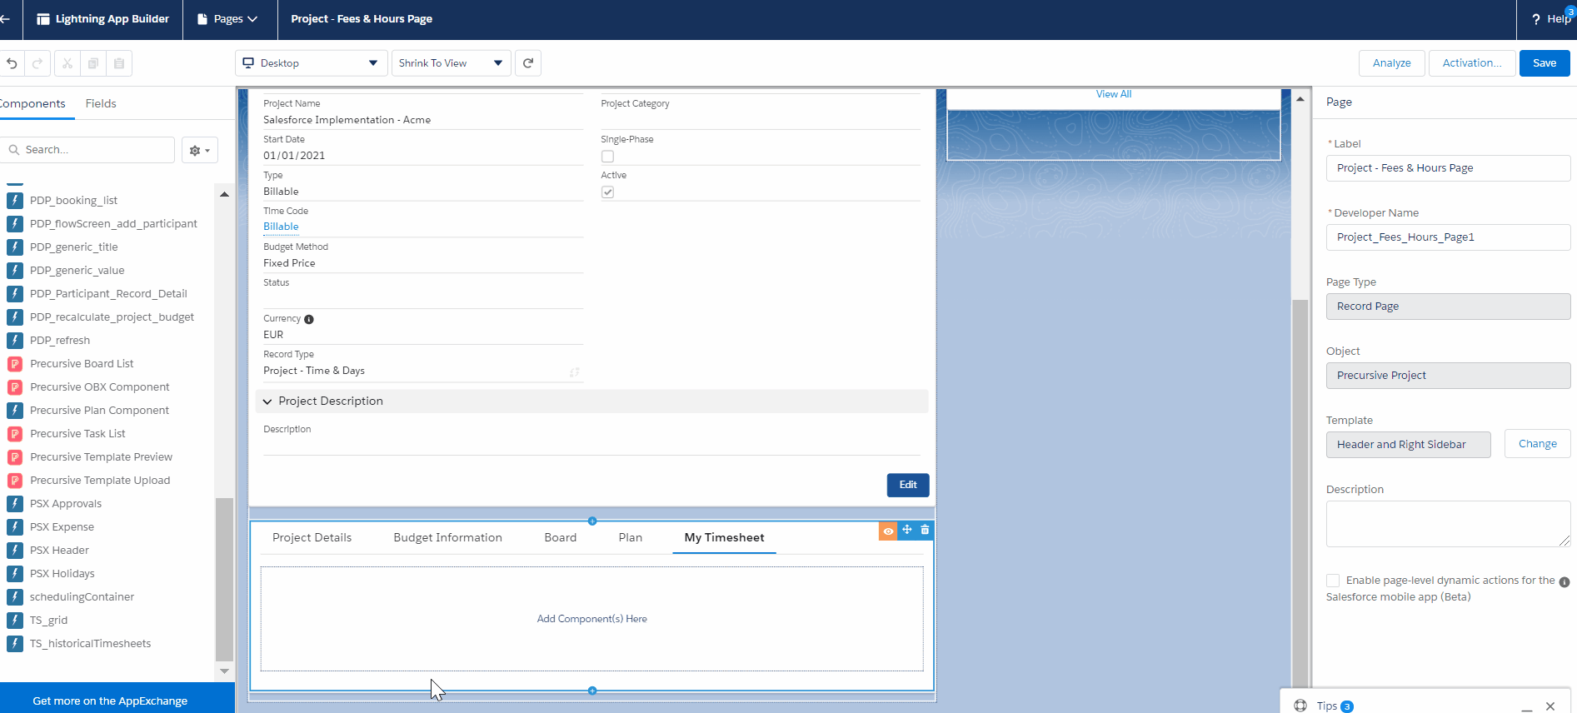Click the back arrow in the header
The height and width of the screenshot is (713, 1577).
pyautogui.click(x=5, y=18)
